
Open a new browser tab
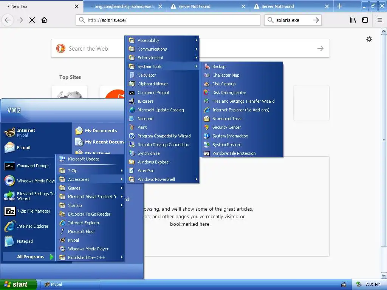[x=340, y=6]
